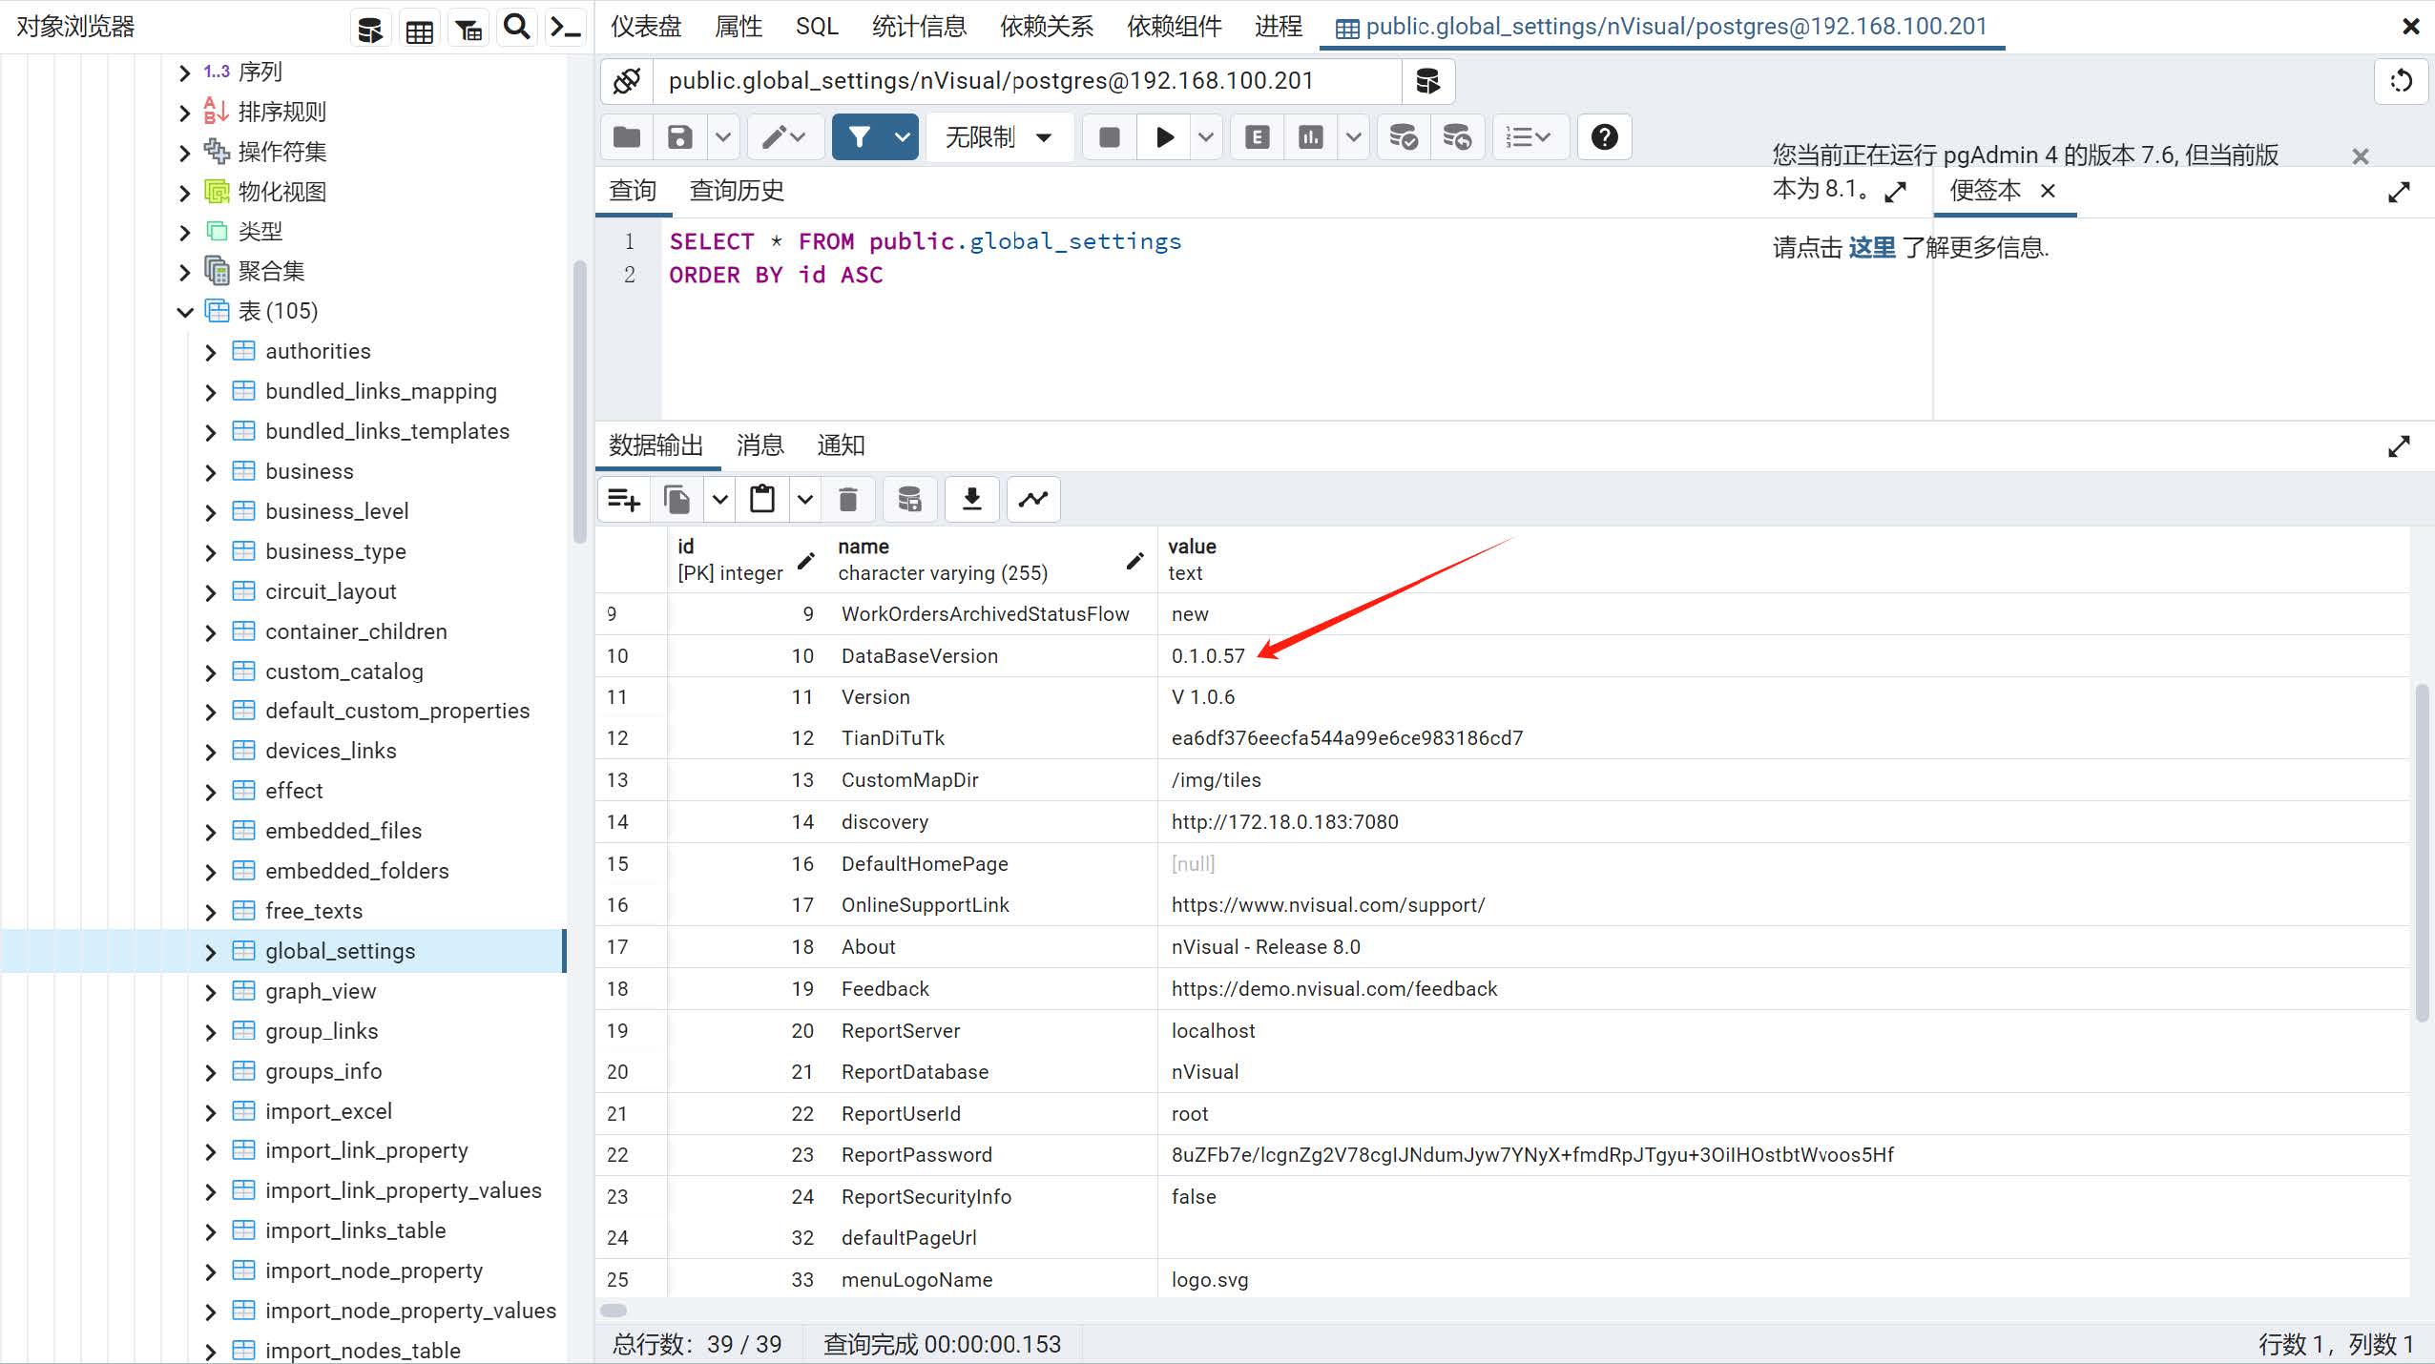Open file with the folder icon
This screenshot has width=2435, height=1364.
tap(627, 137)
